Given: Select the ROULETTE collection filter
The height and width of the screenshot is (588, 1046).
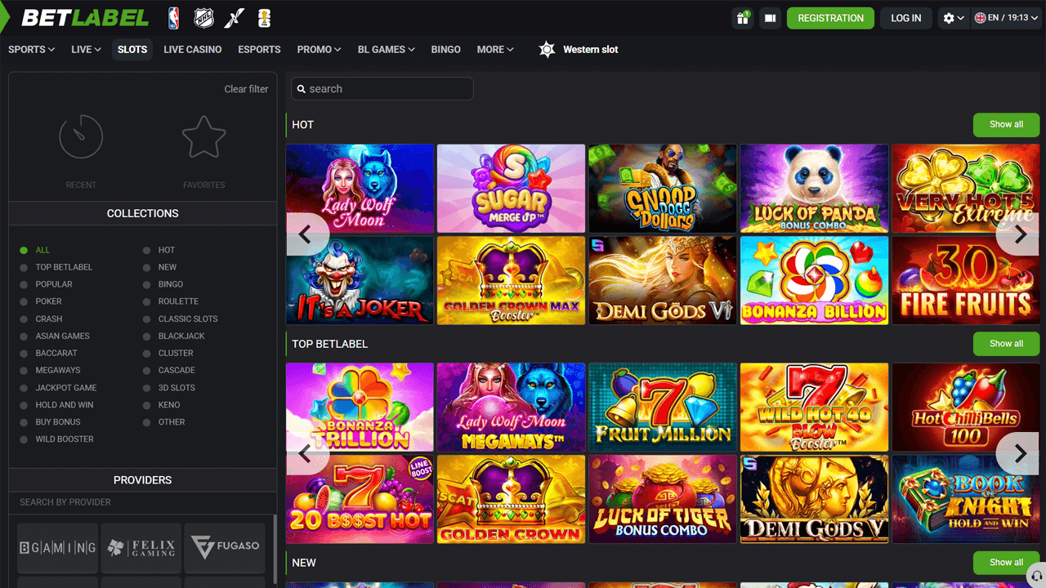Looking at the screenshot, I should [171, 301].
